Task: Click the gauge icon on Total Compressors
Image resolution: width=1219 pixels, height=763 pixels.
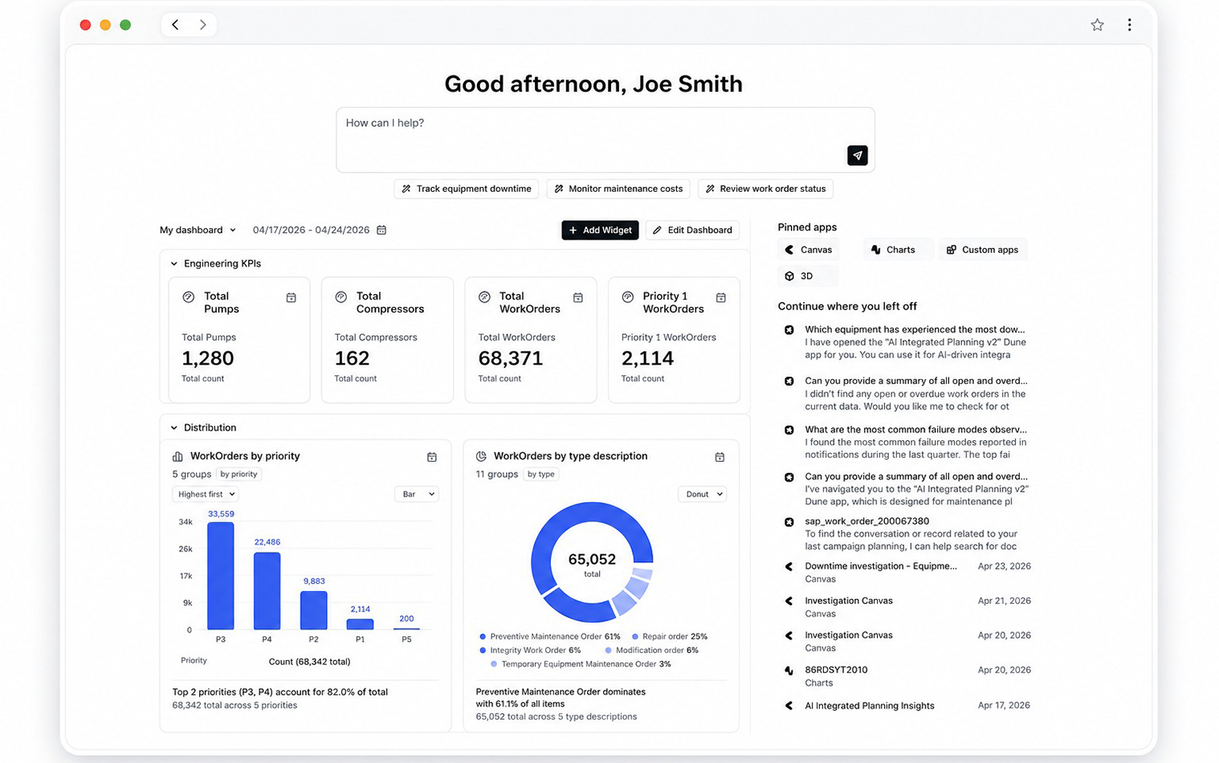Action: [x=341, y=297]
